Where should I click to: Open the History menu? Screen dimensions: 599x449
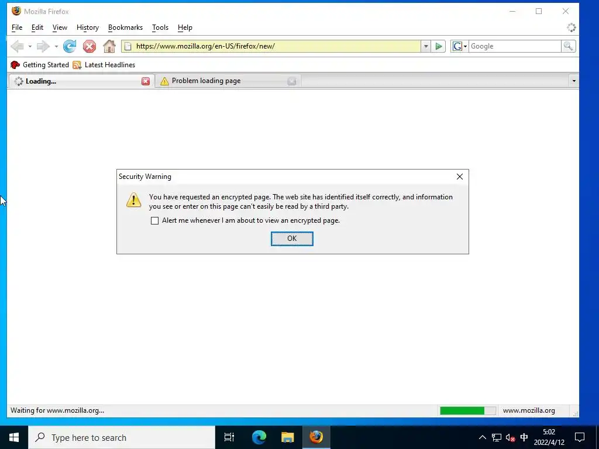point(88,27)
